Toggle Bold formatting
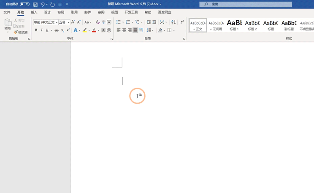This screenshot has width=314, height=193. pyautogui.click(x=36, y=30)
